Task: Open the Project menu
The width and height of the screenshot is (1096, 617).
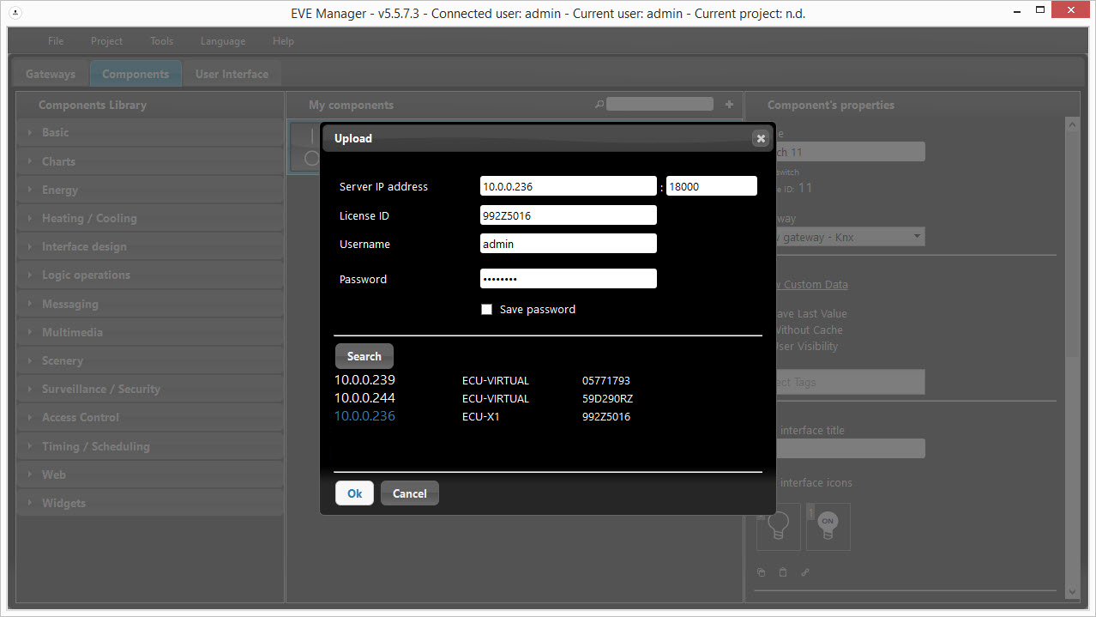Action: [106, 41]
